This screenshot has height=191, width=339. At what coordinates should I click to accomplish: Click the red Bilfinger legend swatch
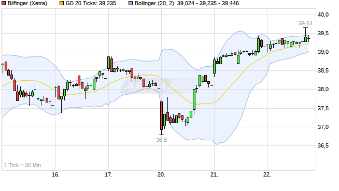pyautogui.click(x=4, y=3)
